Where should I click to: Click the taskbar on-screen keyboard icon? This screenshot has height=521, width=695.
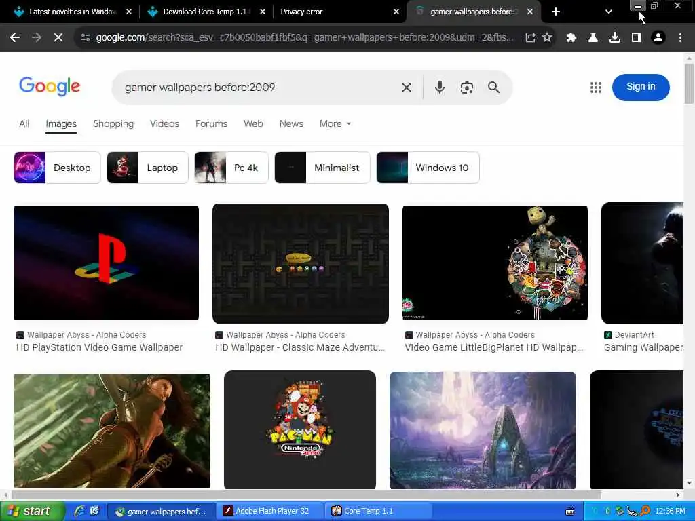570,512
